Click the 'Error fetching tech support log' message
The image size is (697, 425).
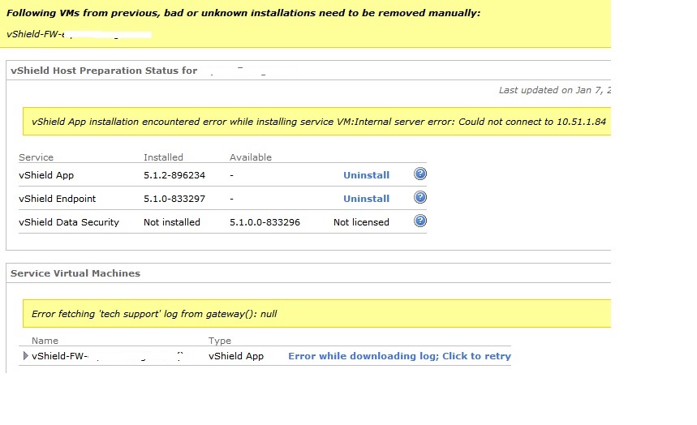(154, 314)
